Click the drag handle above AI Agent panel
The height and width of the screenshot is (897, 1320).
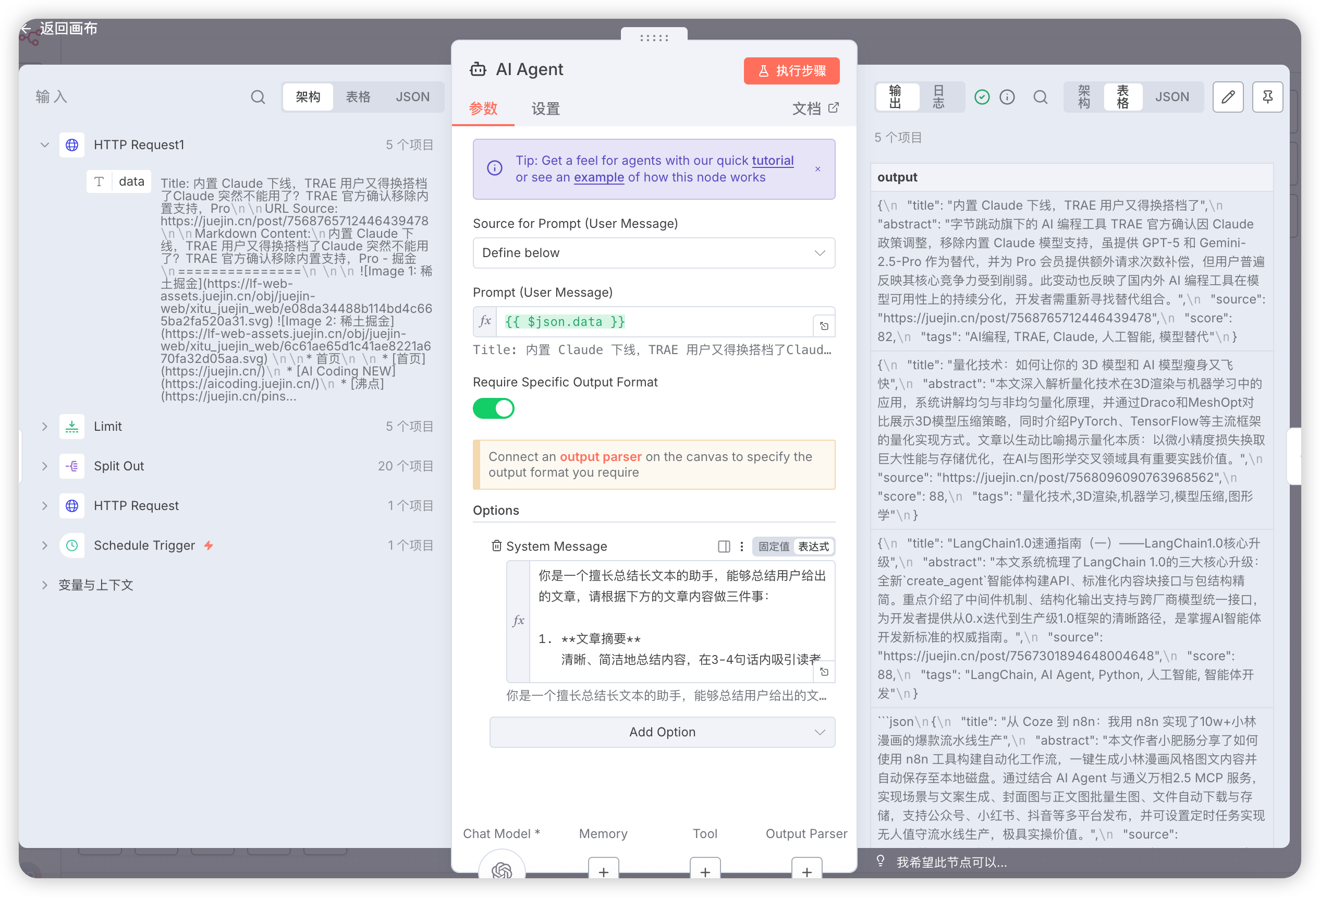(x=654, y=38)
